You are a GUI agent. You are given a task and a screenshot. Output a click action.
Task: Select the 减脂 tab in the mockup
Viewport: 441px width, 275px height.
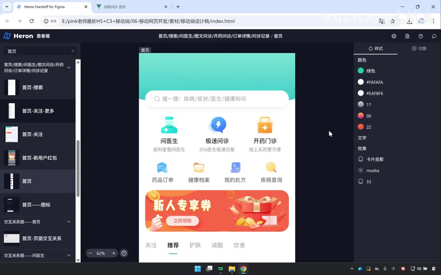(217, 245)
